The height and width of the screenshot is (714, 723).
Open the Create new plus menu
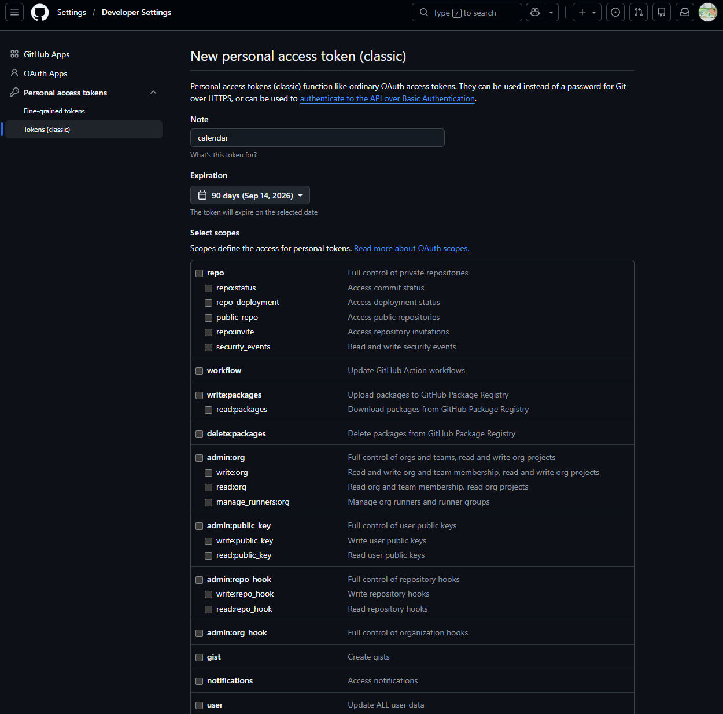[587, 12]
